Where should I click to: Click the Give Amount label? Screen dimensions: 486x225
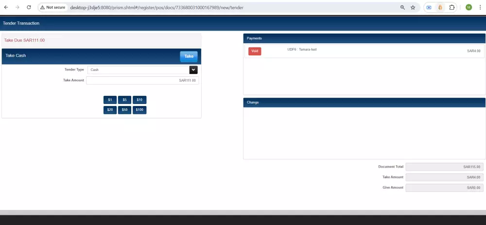pos(393,188)
